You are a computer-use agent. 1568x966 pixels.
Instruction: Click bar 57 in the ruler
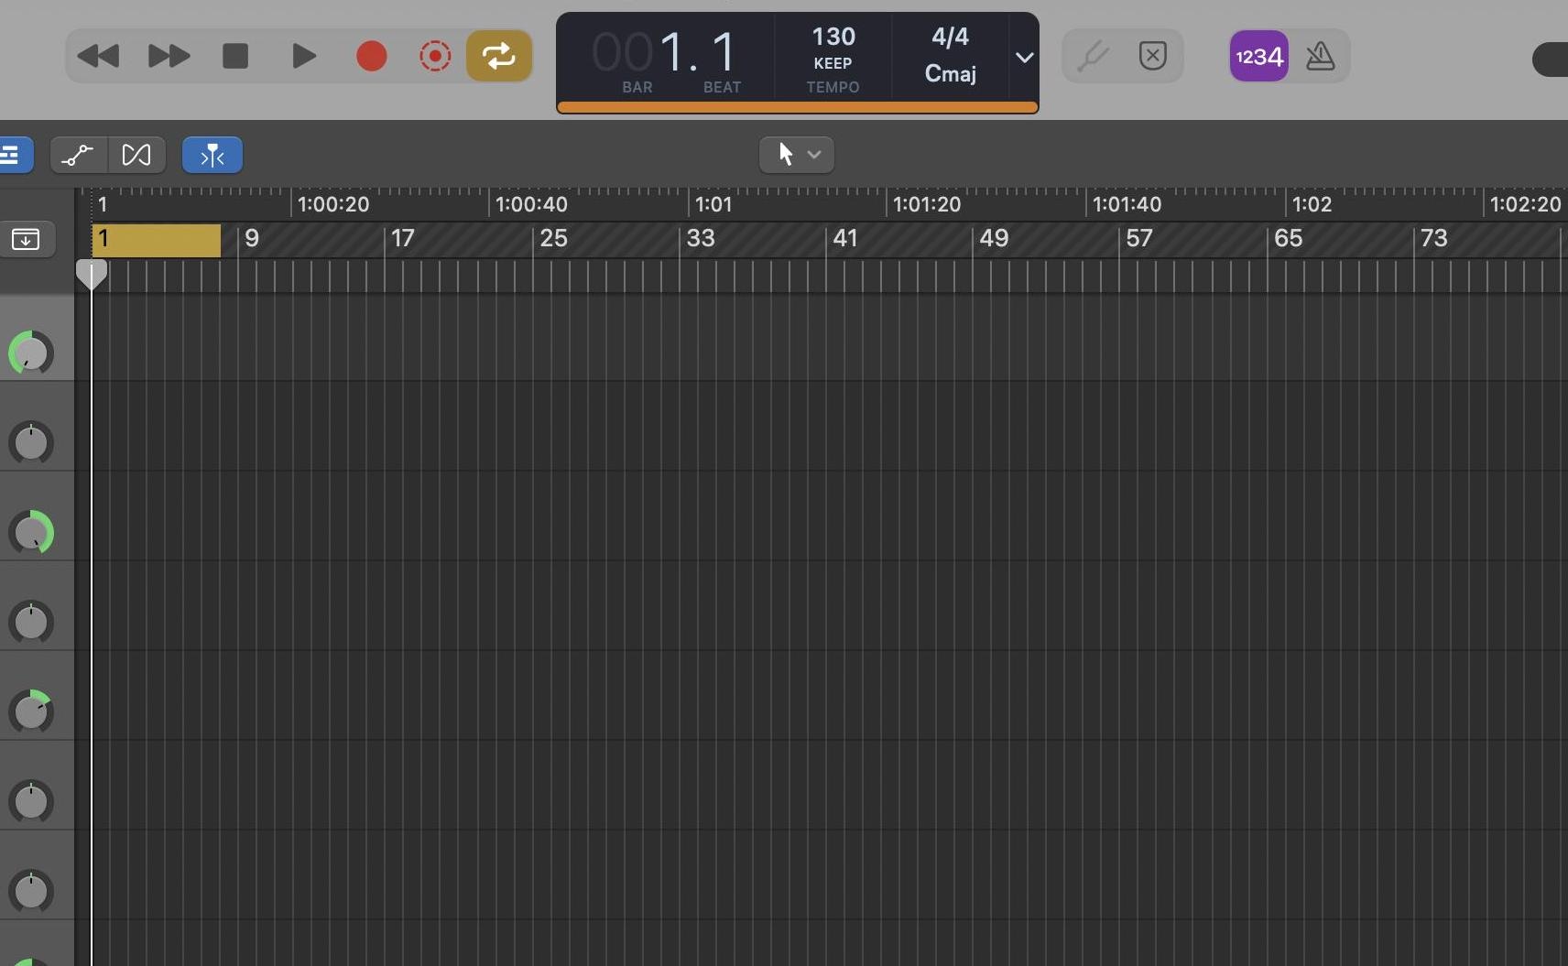coord(1139,239)
